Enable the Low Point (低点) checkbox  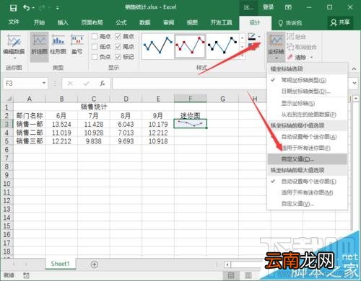coord(95,46)
